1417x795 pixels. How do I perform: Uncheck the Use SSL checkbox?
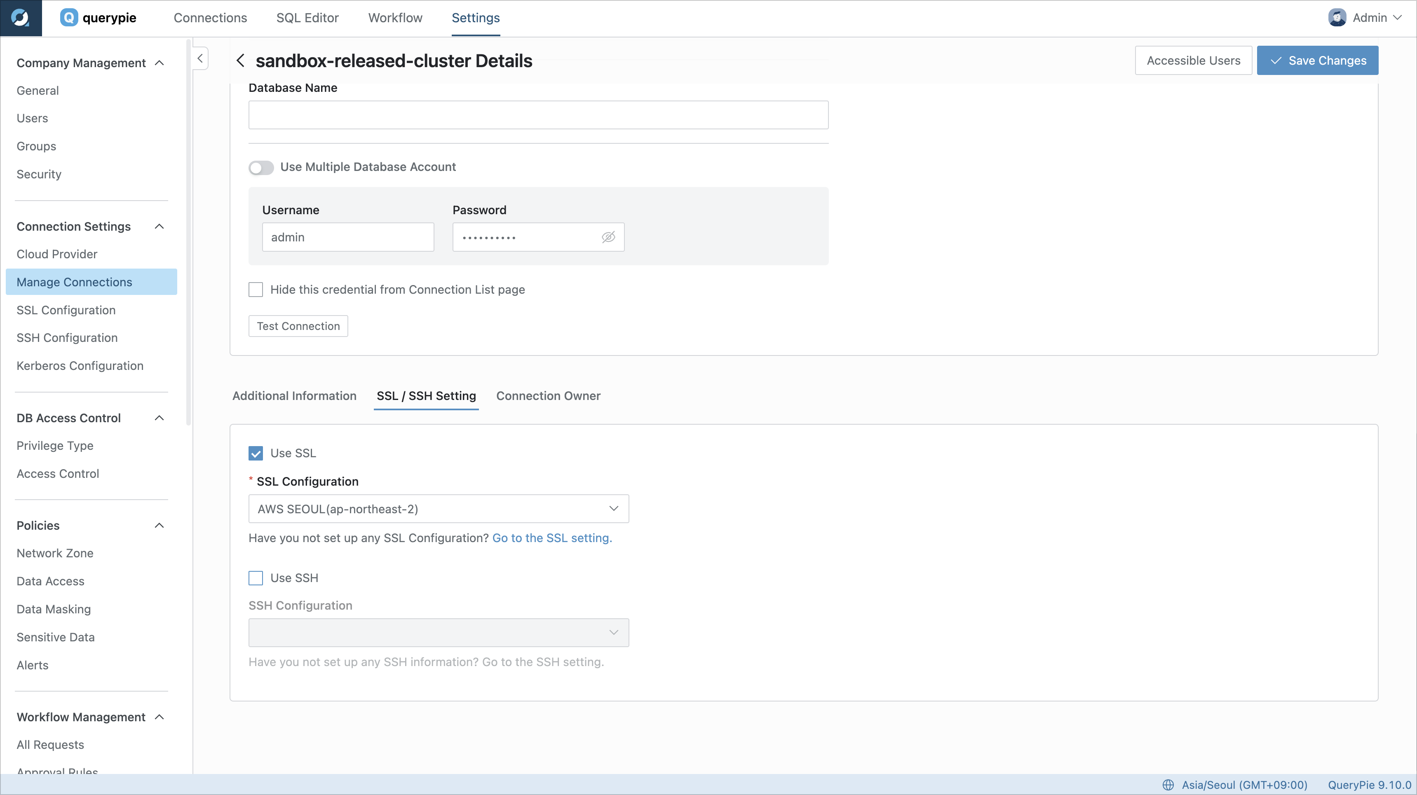pyautogui.click(x=256, y=453)
